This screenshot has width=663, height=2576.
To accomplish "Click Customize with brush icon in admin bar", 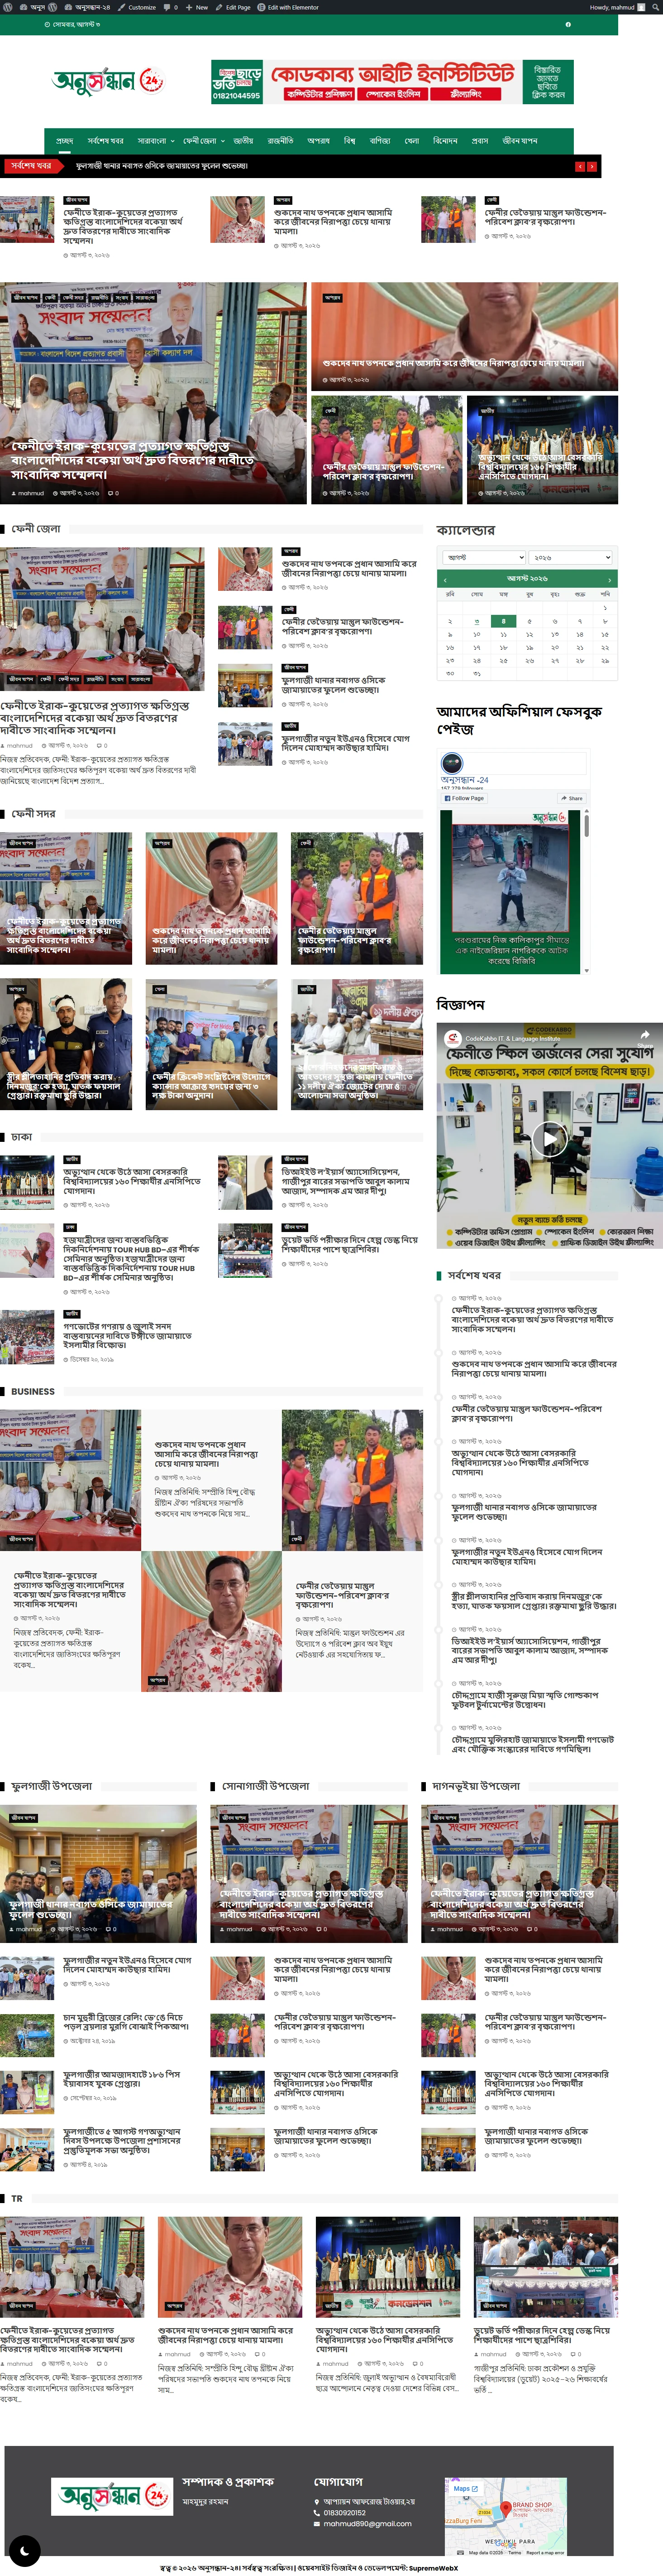I will coord(137,7).
